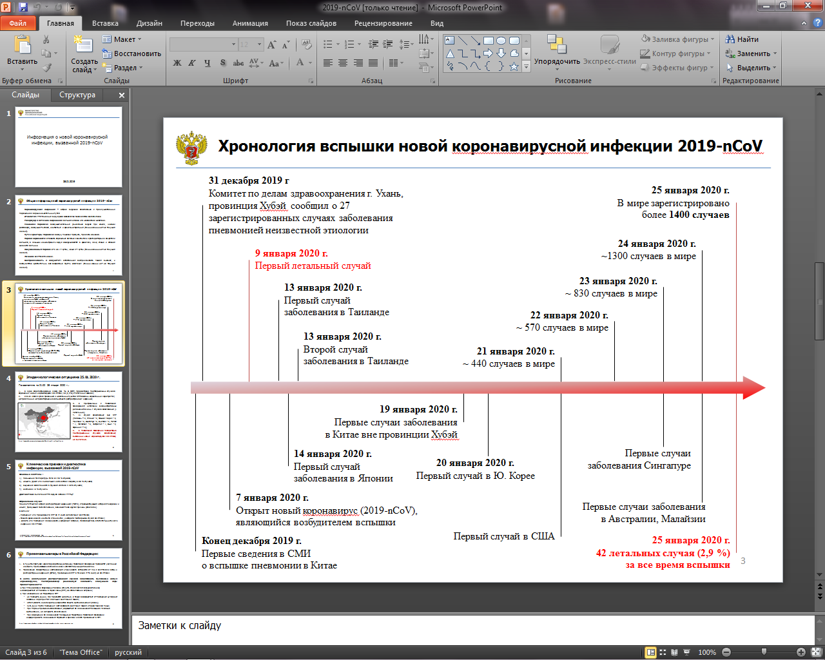Toggle text Shadow (S) formatting
Screen dimensions: 825x660
pyautogui.click(x=222, y=63)
